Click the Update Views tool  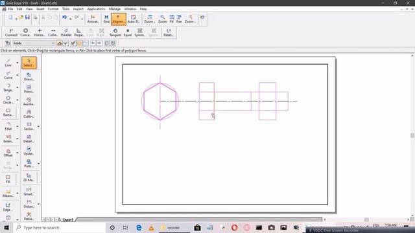point(29,151)
